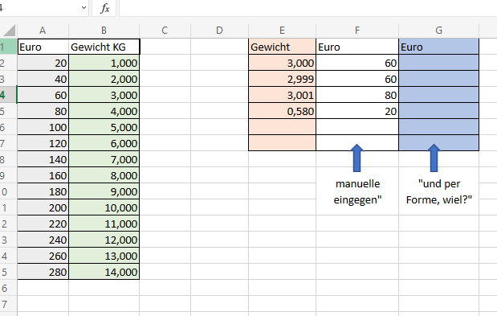Click cell showing 12,000
Viewport: 497px width, 316px height.
[104, 240]
